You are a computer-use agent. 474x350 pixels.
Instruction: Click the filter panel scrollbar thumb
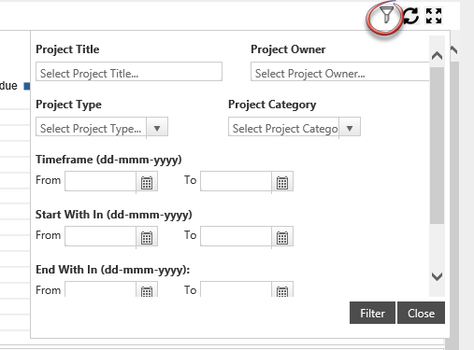tap(437, 146)
